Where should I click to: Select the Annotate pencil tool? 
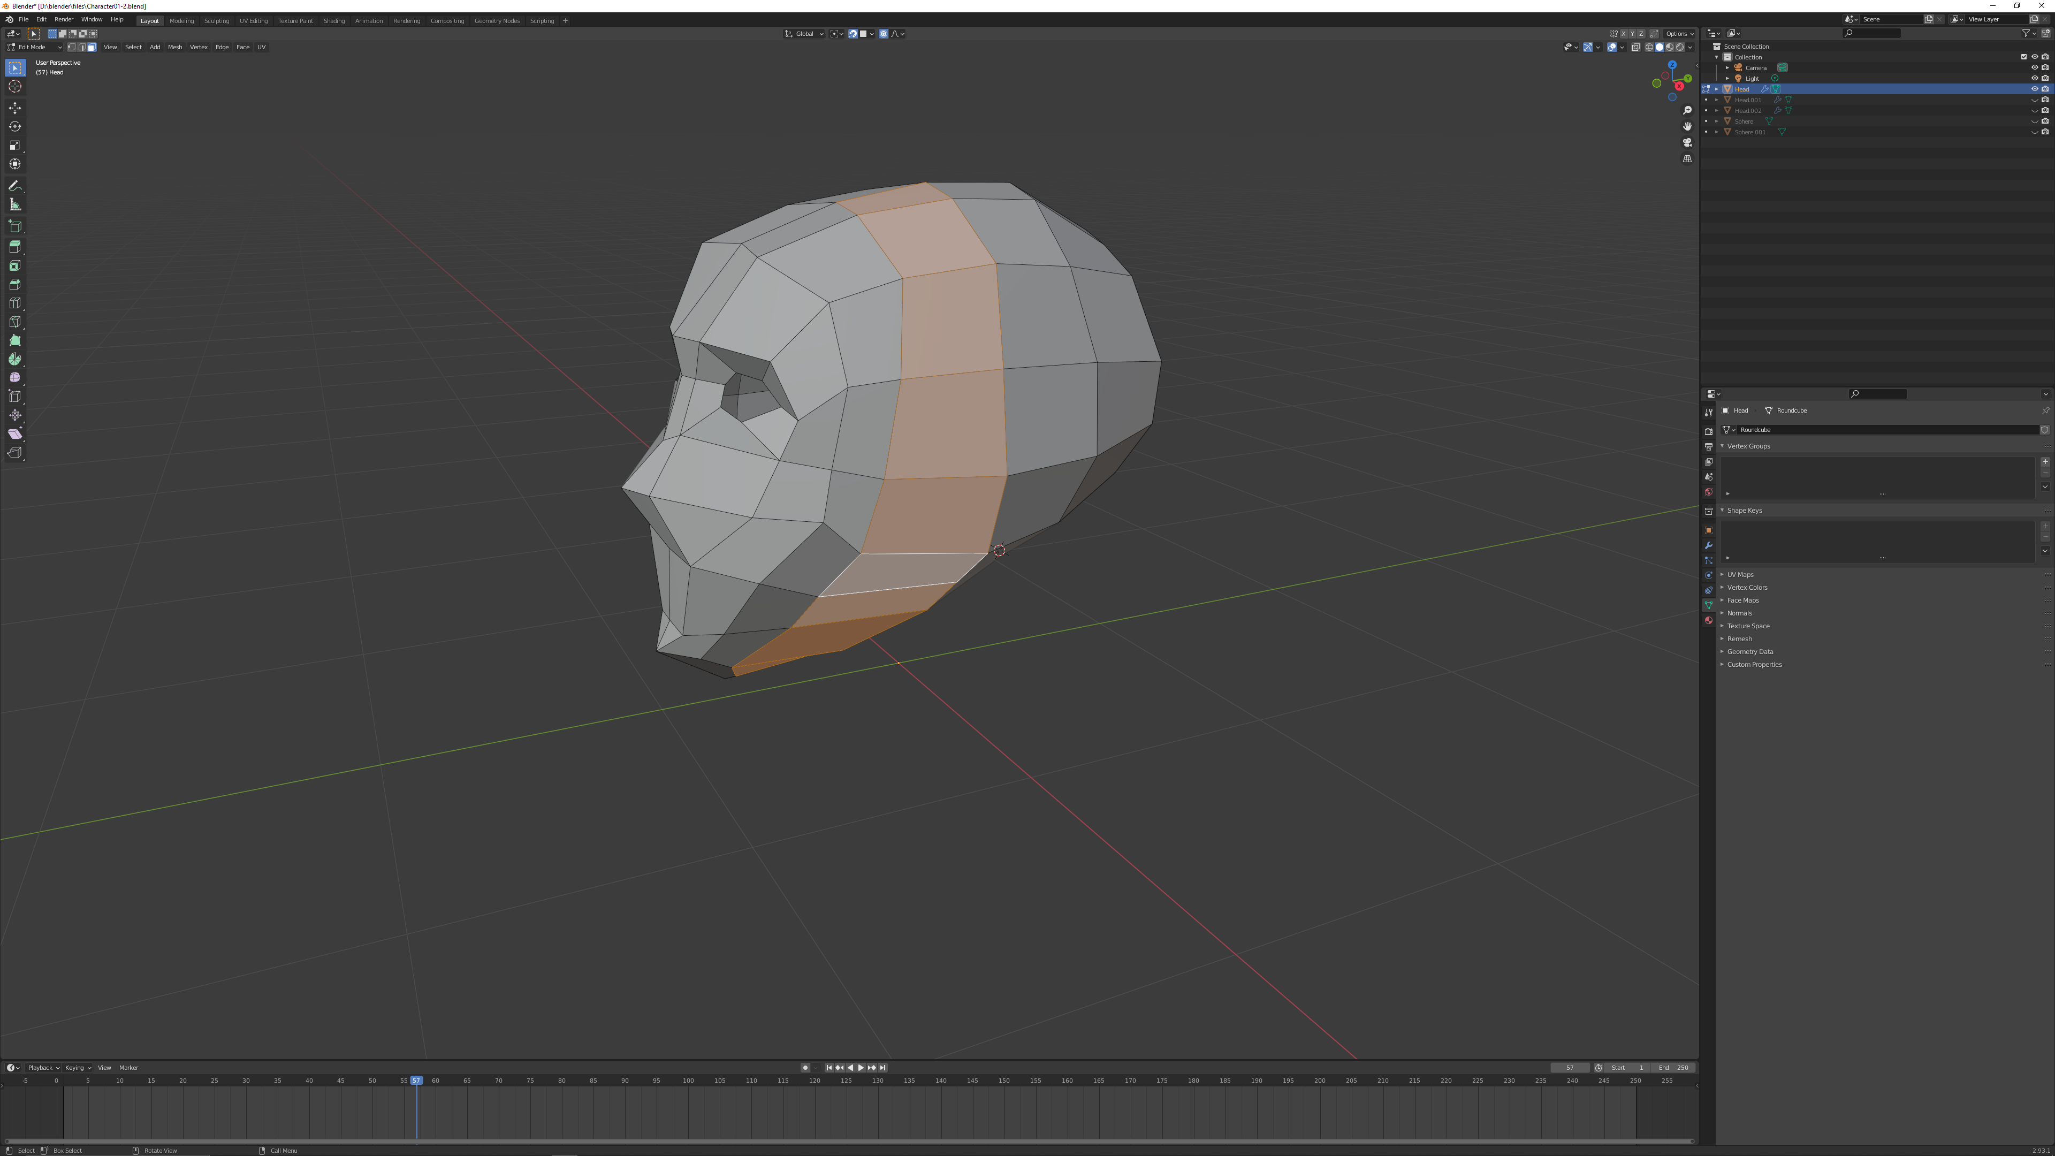[x=14, y=185]
